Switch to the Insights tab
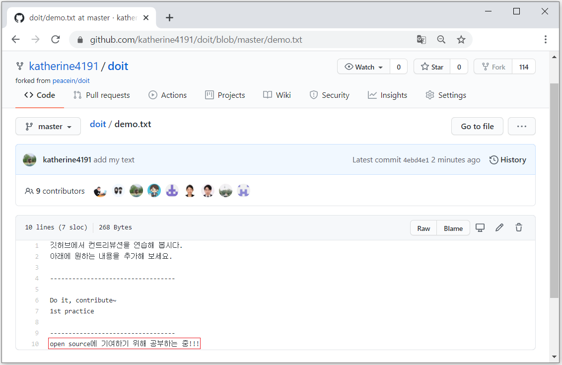Screen dimensions: 562x365 387,95
